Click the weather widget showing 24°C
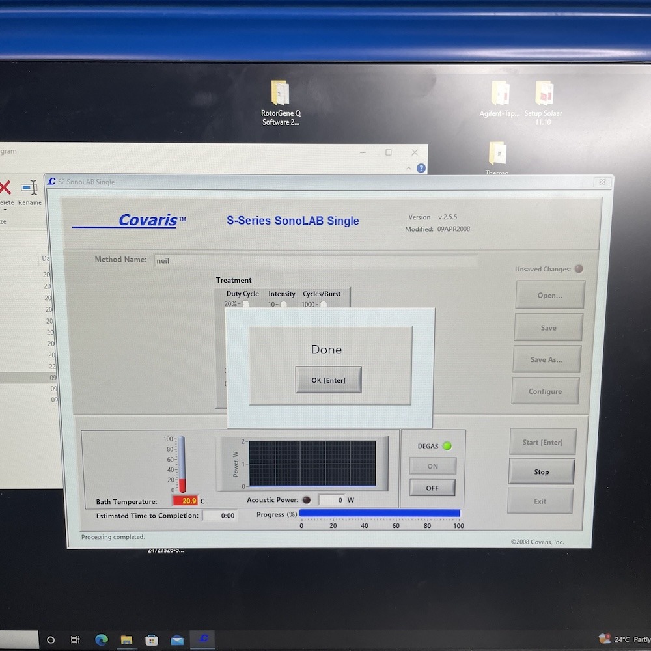Screen dimensions: 651x651 tap(625, 639)
